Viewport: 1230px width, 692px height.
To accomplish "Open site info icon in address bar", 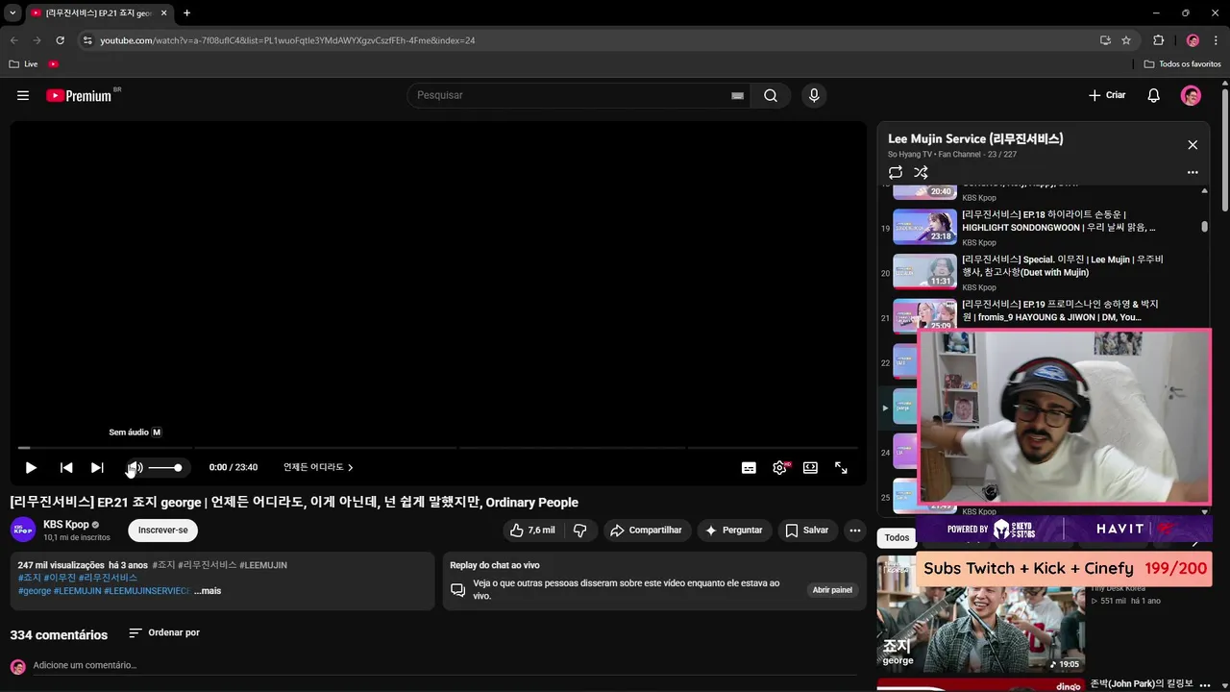I will [87, 40].
